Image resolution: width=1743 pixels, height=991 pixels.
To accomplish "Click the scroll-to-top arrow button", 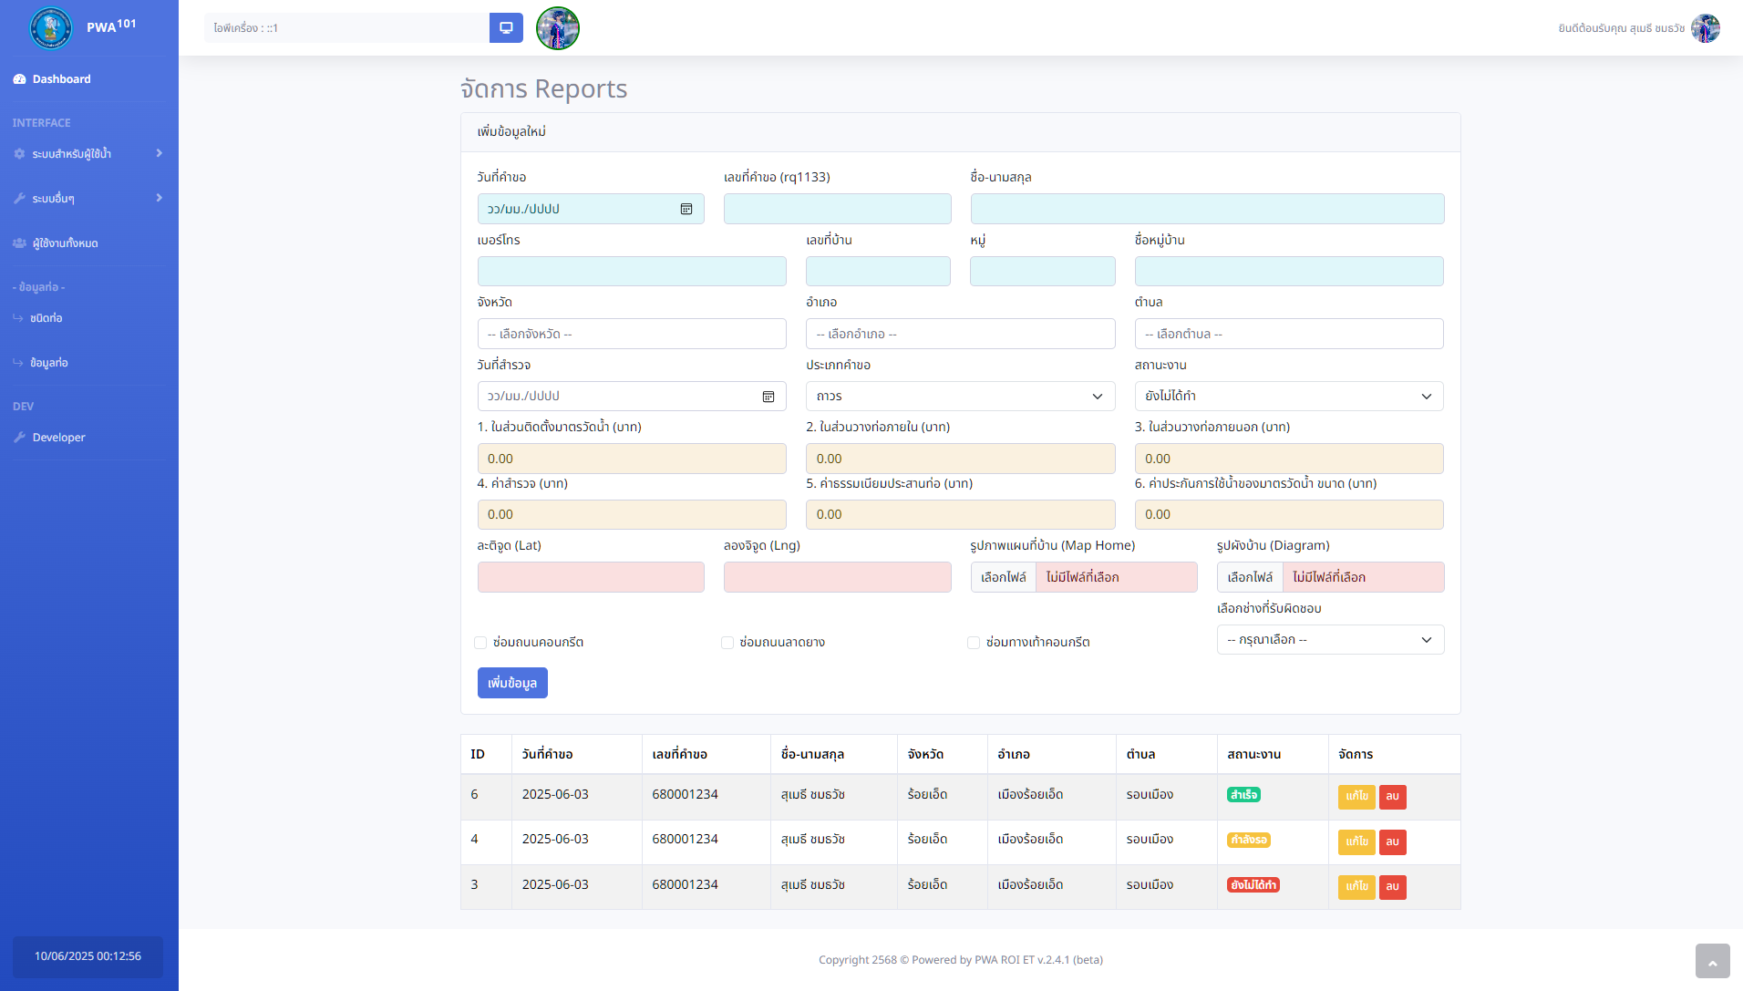I will (x=1712, y=961).
